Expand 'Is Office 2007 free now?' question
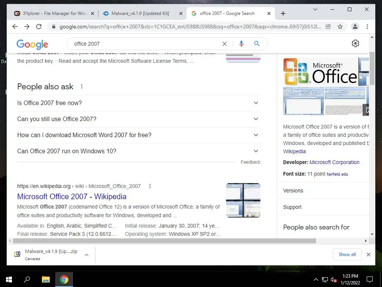 pos(139,103)
